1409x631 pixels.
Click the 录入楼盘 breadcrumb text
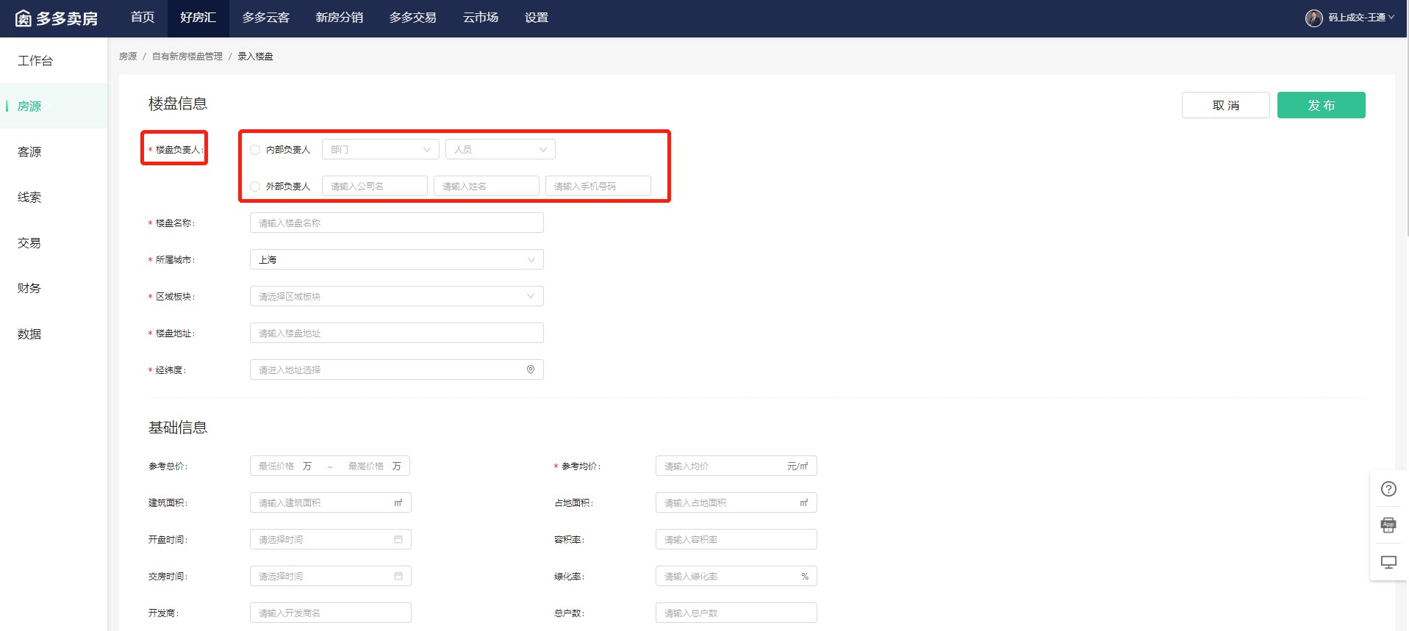coord(255,57)
